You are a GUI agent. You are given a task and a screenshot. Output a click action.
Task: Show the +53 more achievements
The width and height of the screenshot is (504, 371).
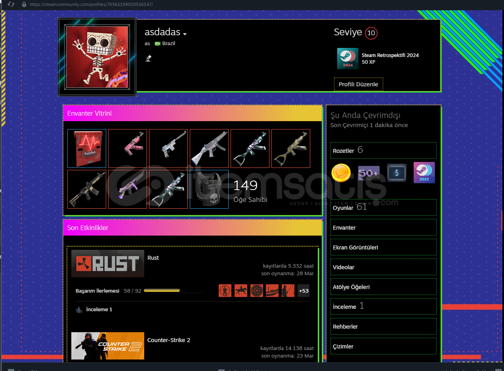click(x=304, y=291)
